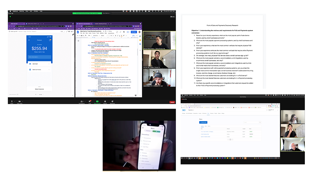
Task: Expand video options arrow beside Stop Video
Action: tap(23, 102)
